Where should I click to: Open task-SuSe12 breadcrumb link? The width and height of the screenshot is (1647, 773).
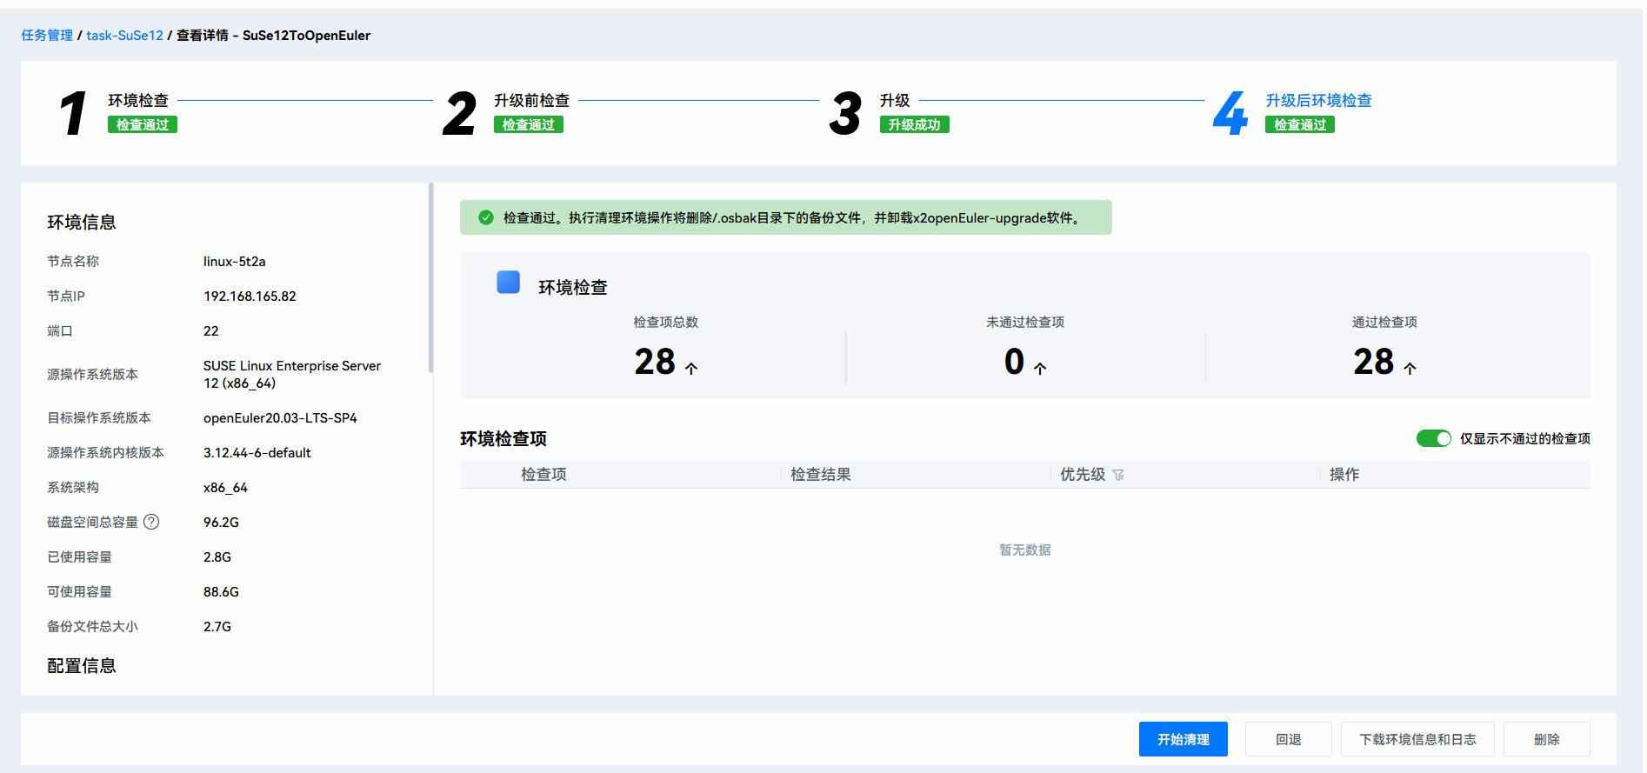(x=124, y=36)
